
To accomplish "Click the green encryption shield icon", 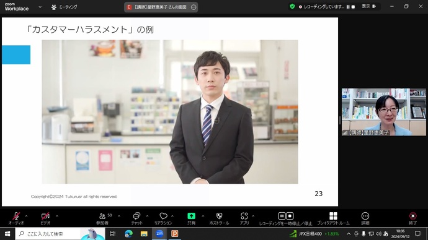I will click(x=292, y=7).
